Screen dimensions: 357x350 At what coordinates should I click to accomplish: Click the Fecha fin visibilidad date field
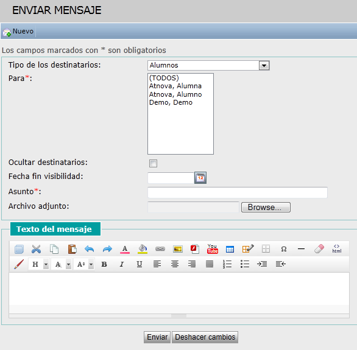[x=171, y=178]
